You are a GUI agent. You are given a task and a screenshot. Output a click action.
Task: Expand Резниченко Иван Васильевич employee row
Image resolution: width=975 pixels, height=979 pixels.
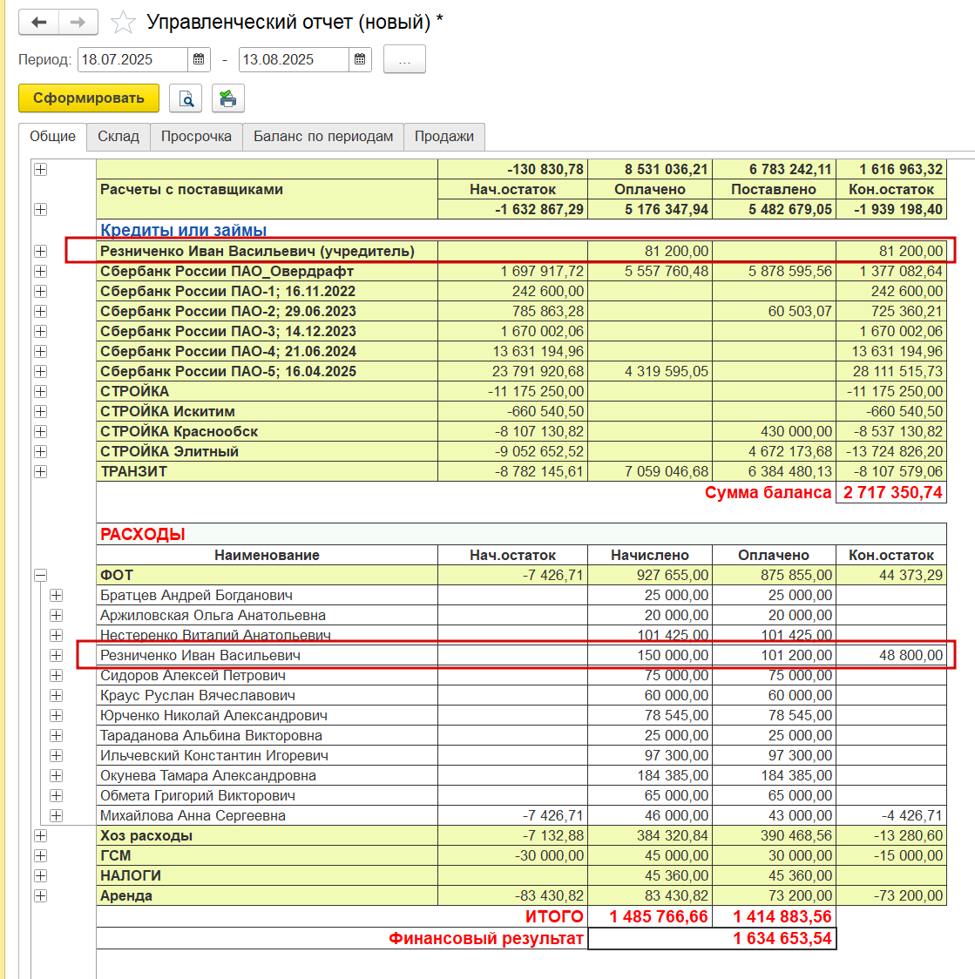(x=57, y=655)
